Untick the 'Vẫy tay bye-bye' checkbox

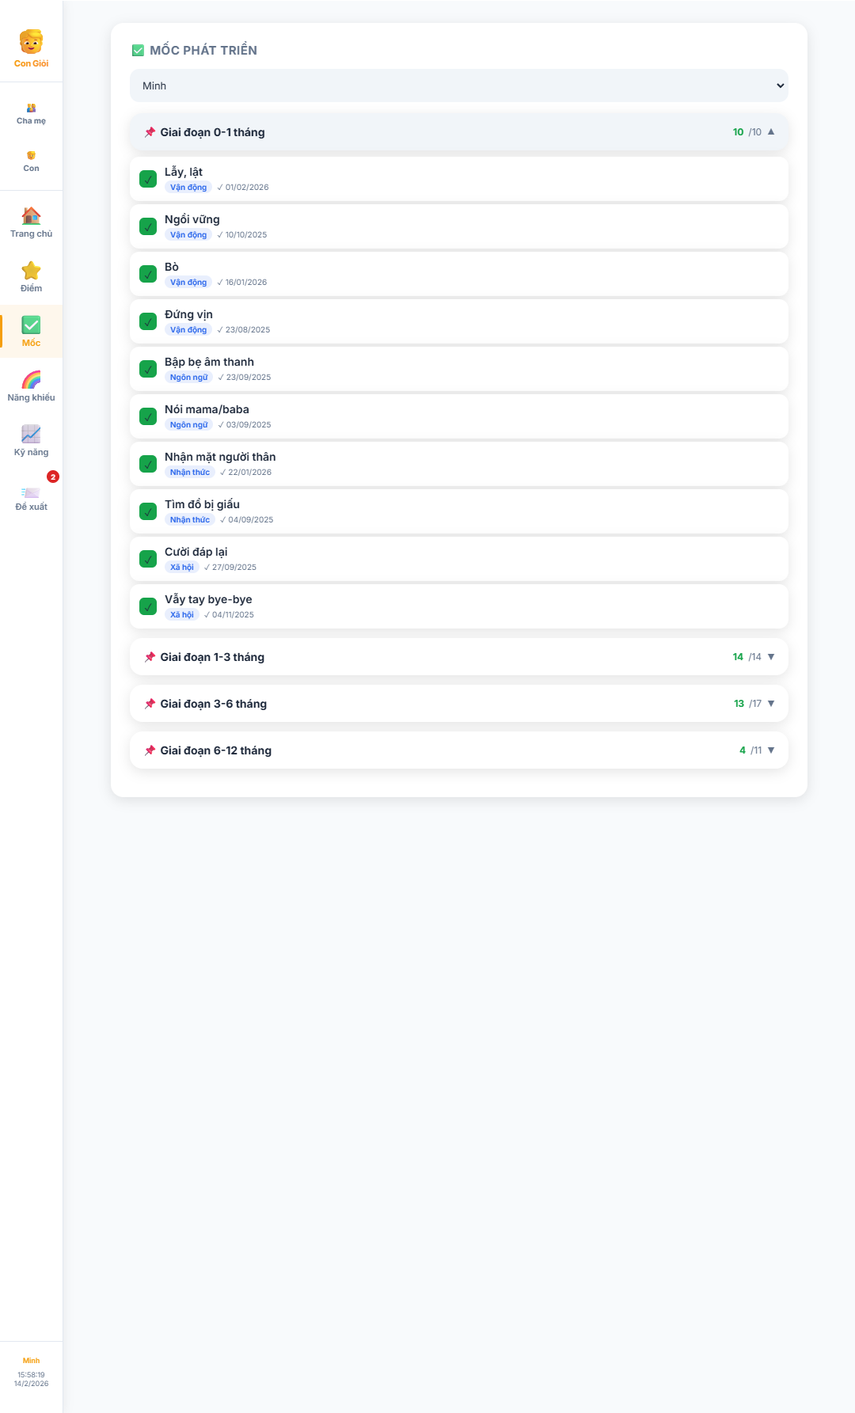[x=148, y=606]
